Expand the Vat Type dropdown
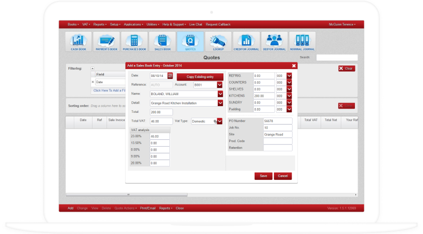 click(220, 121)
